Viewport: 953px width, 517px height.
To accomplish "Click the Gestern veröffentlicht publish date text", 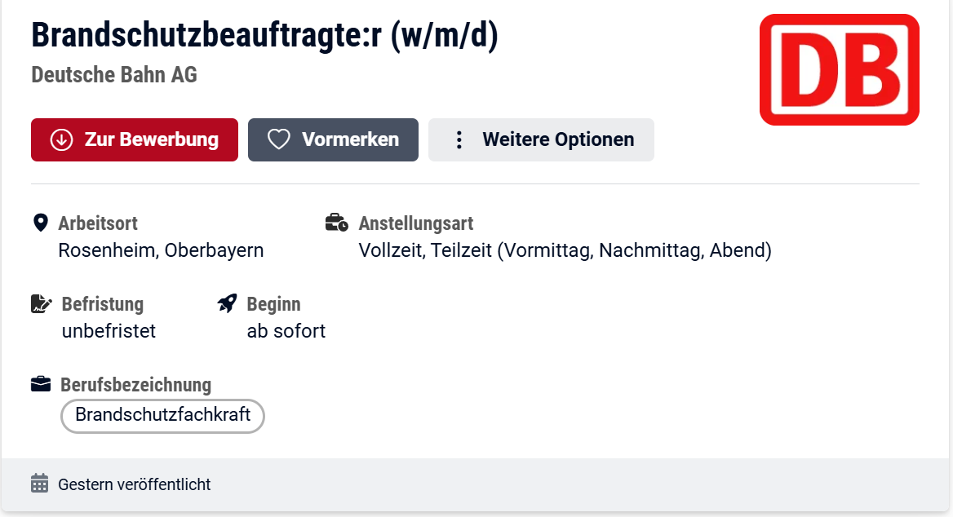I will pos(134,484).
